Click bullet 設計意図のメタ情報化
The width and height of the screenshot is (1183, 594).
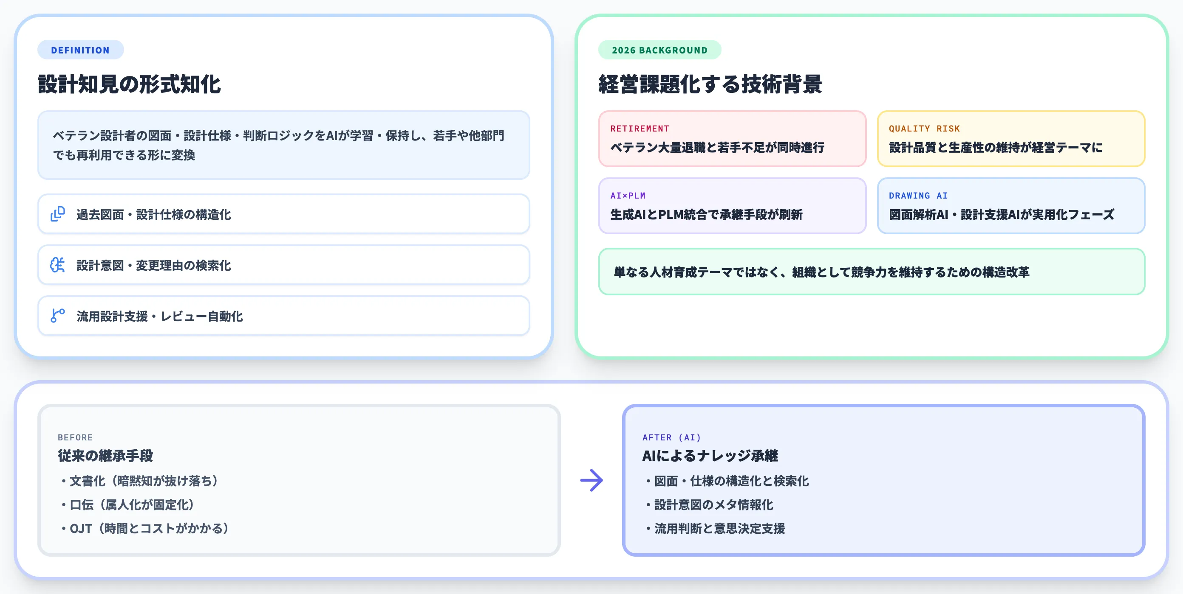click(x=709, y=504)
